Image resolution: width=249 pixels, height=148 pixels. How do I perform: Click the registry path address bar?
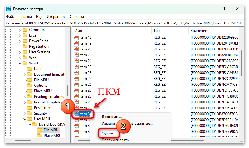click(124, 23)
